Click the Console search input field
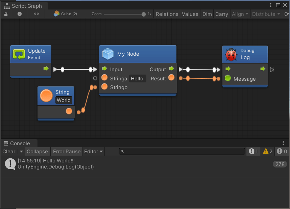 183,151
